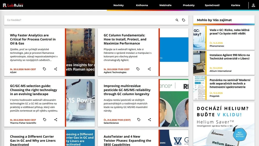Click tag icon on GC/GC-MS selection guide card

click(45, 119)
